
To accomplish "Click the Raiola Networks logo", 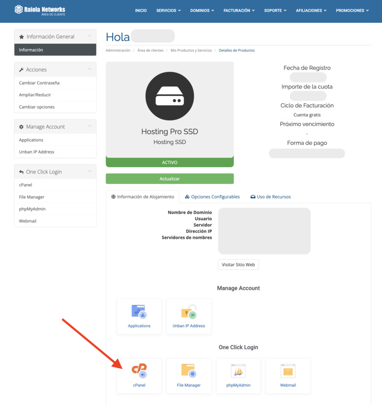I will [x=40, y=11].
